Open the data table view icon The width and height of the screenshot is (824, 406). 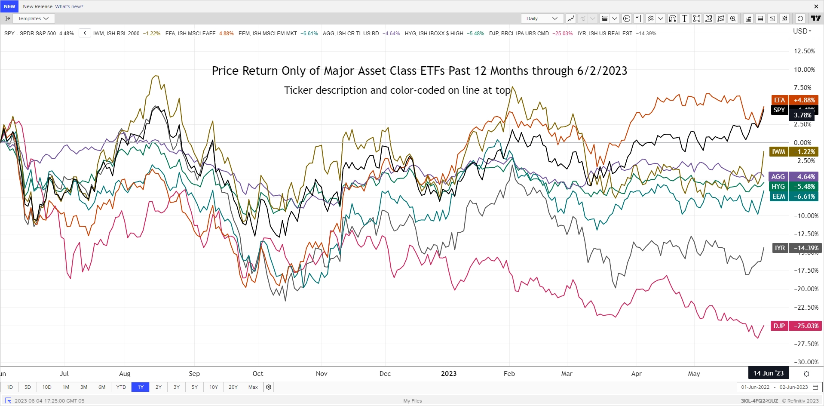760,18
